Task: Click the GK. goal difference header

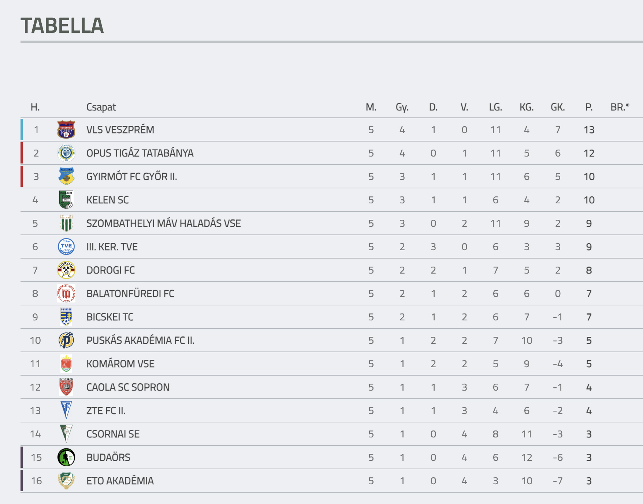Action: pyautogui.click(x=558, y=107)
